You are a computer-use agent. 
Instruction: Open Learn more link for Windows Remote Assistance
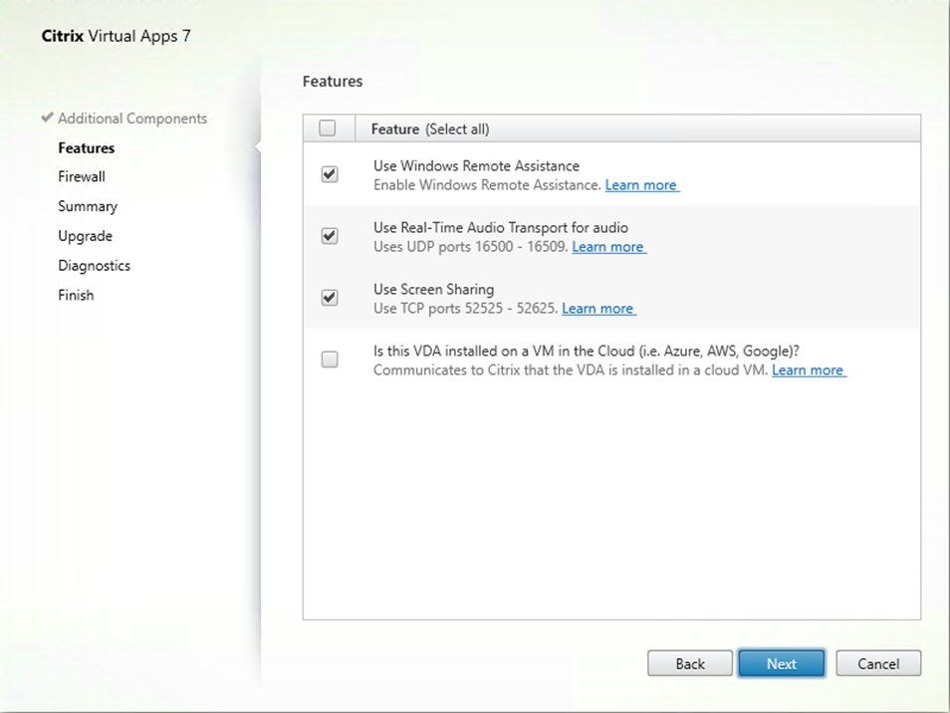tap(641, 185)
